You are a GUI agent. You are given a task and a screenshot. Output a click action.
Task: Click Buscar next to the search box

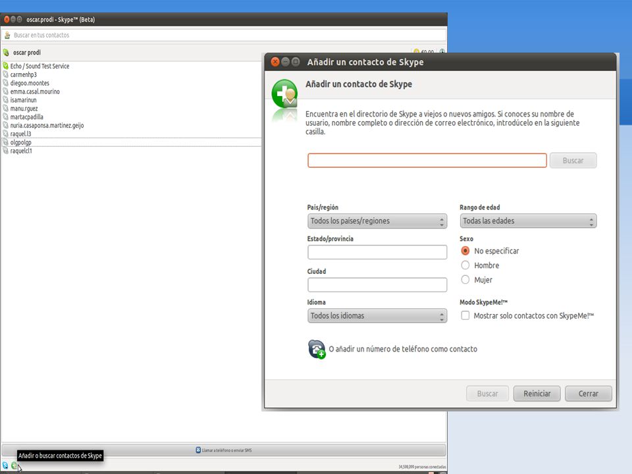pos(573,161)
